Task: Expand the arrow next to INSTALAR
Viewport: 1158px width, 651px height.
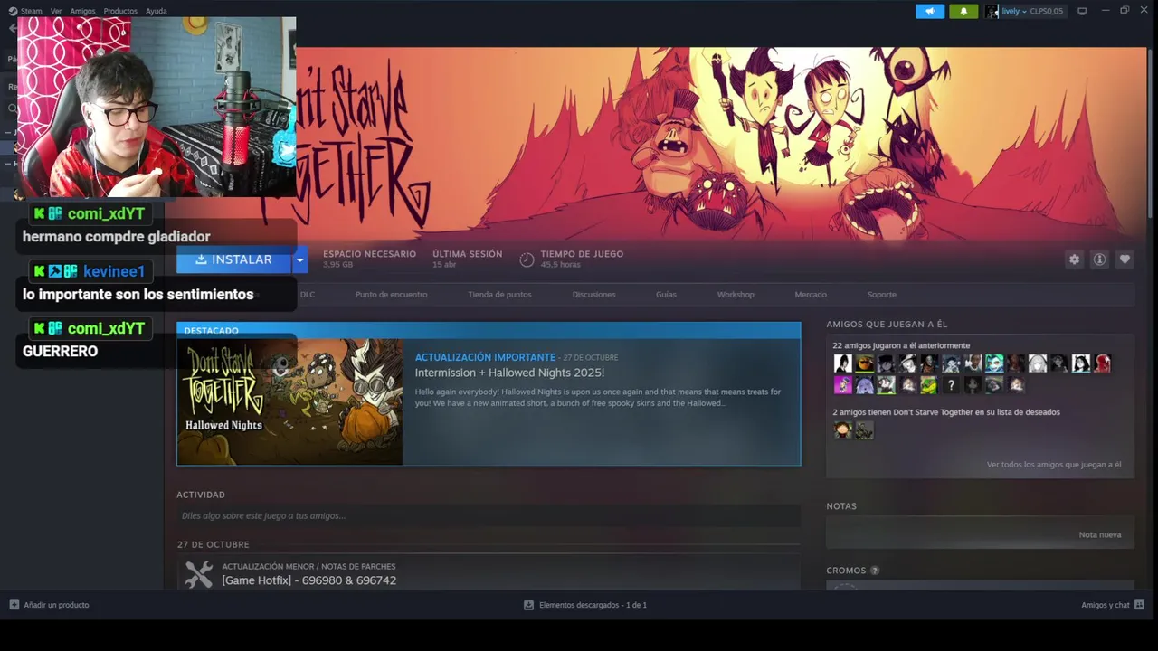Action: [x=300, y=259]
